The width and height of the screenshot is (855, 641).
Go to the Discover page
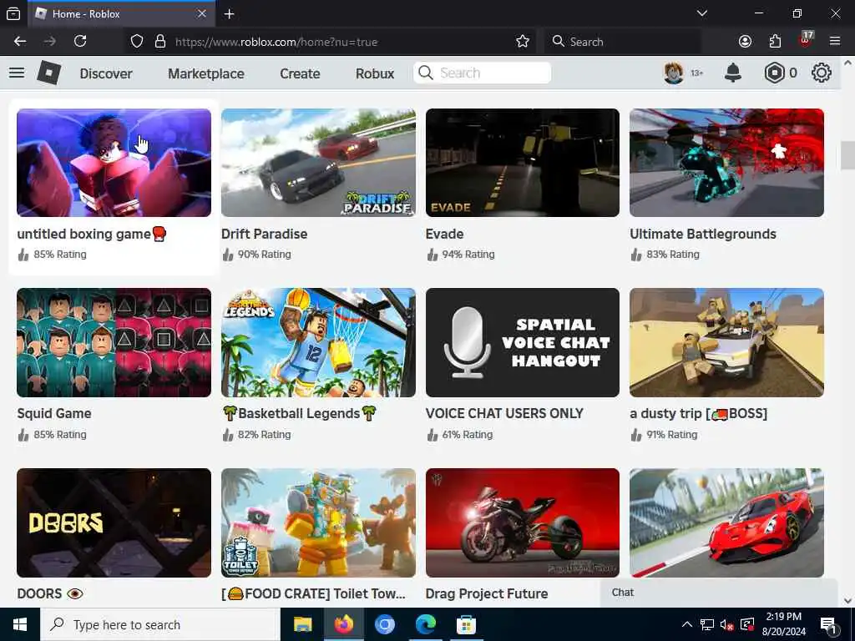pyautogui.click(x=106, y=73)
